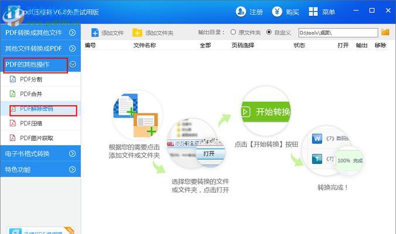396x234 pixels.
Task: Click the 菜单 text label
Action: pos(328,12)
